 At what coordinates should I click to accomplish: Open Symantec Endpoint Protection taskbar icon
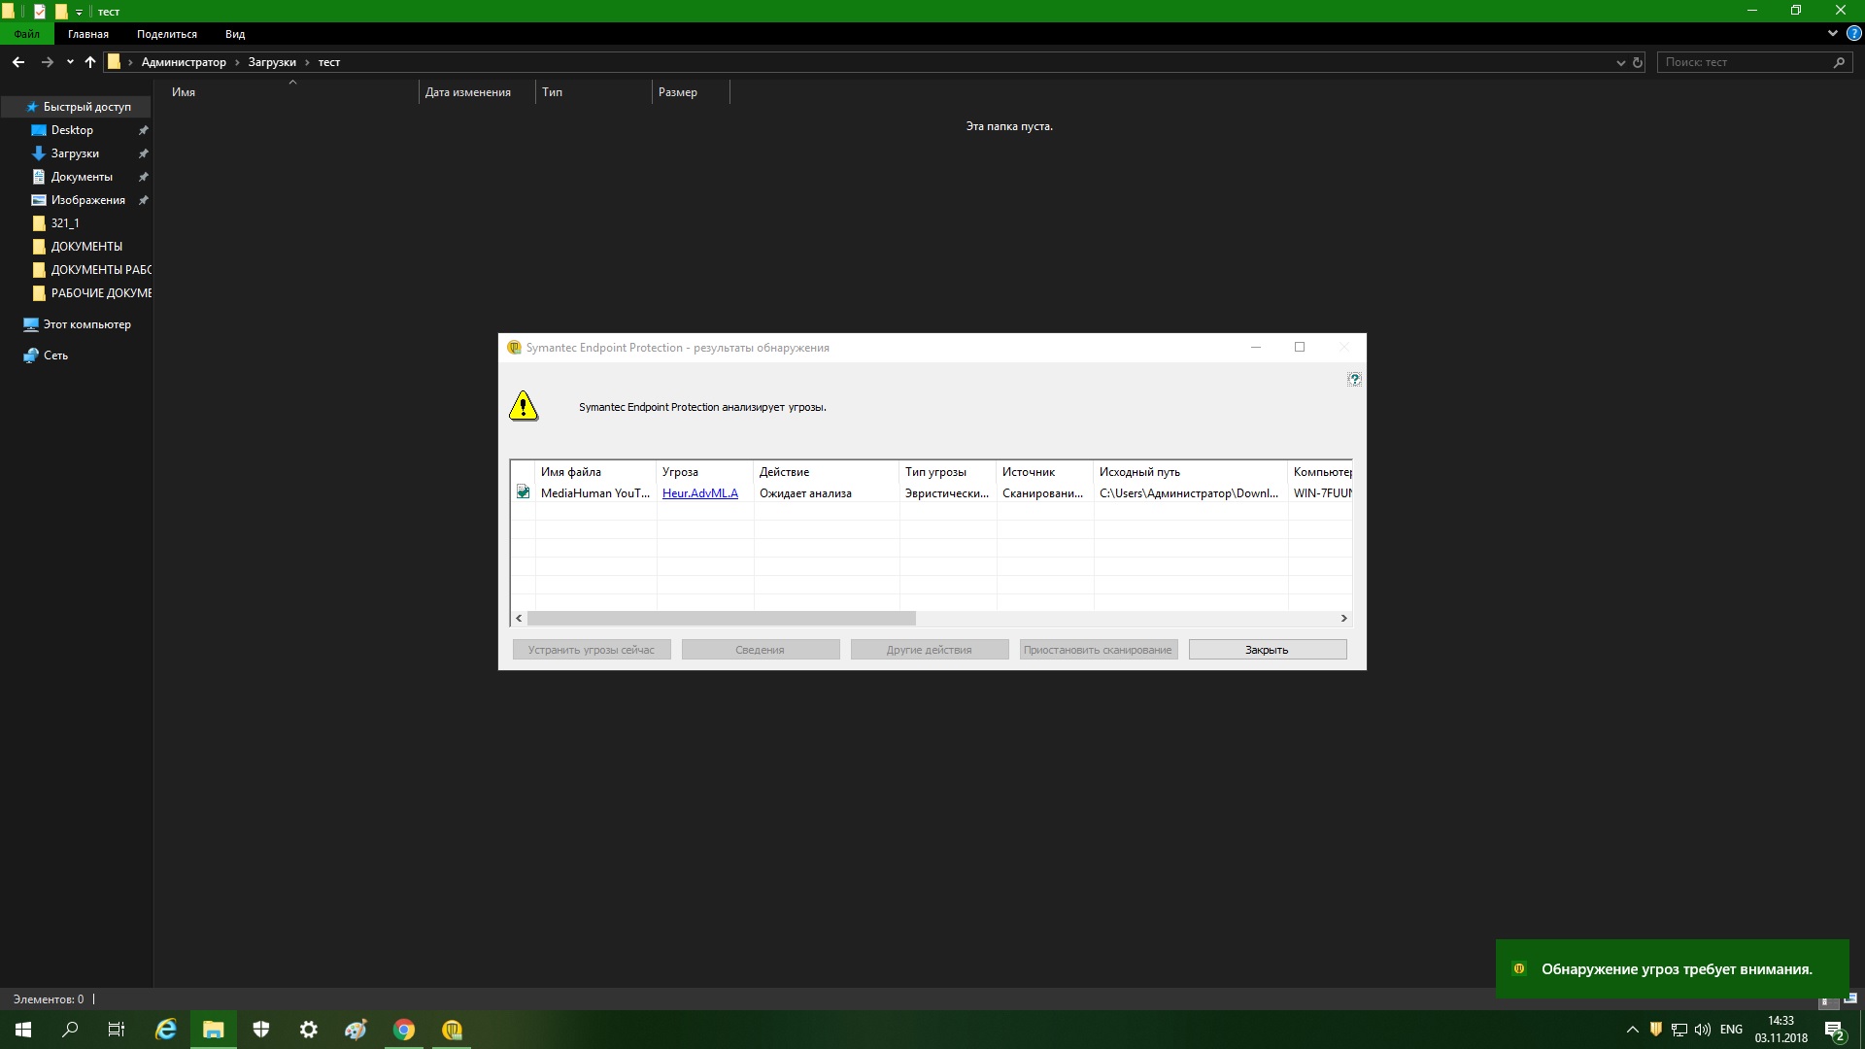[452, 1030]
